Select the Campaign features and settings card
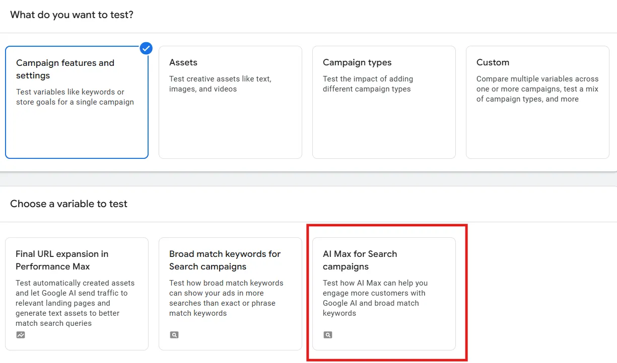This screenshot has width=617, height=363. (77, 102)
